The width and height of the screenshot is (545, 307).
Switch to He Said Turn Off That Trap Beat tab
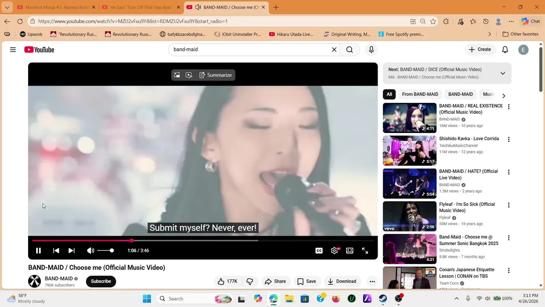click(x=141, y=7)
